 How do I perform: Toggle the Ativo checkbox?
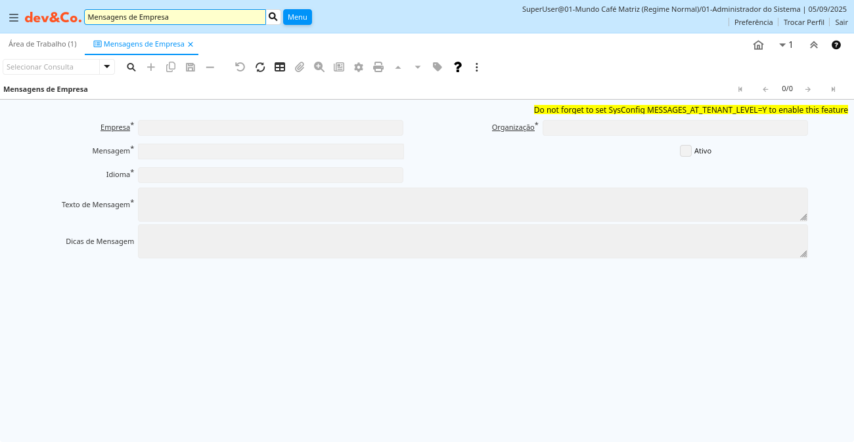(686, 151)
